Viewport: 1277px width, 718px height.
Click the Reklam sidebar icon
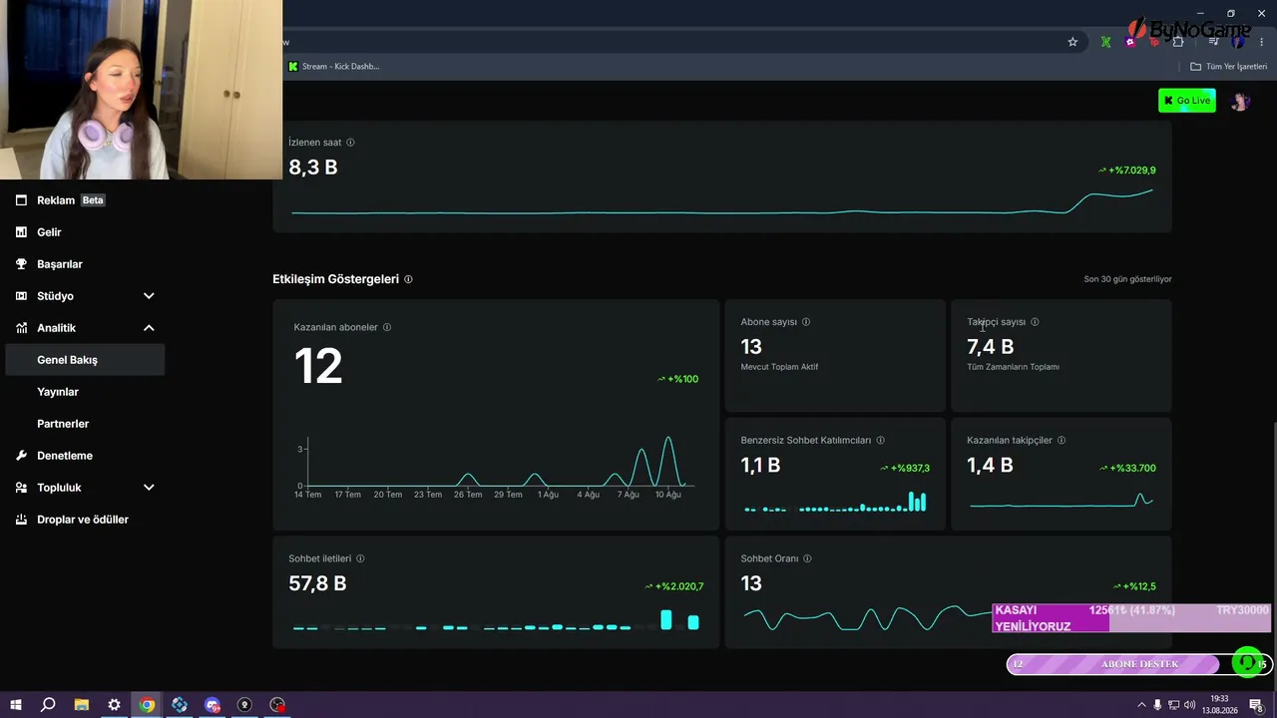[x=21, y=200]
